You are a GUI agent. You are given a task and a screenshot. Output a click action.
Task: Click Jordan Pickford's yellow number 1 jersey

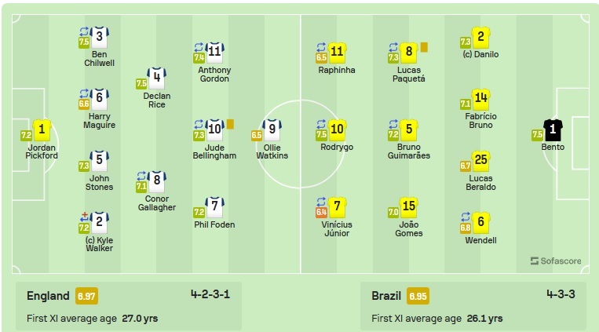tap(42, 130)
